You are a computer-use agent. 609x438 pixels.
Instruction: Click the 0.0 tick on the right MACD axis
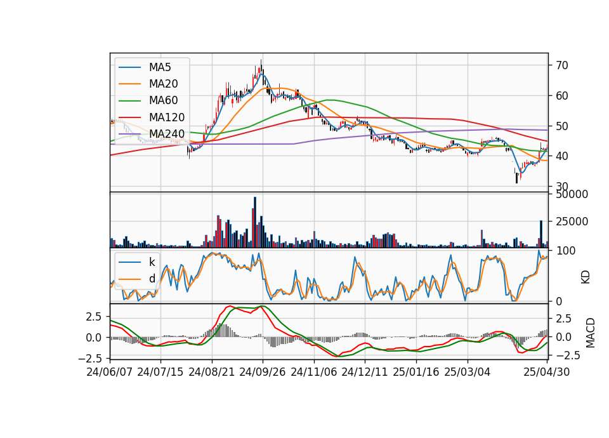pyautogui.click(x=564, y=337)
